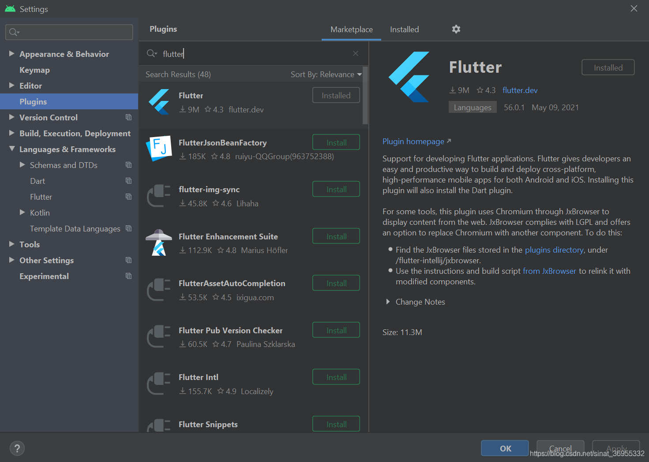Select Plugins in settings tree
The image size is (649, 462).
69,101
